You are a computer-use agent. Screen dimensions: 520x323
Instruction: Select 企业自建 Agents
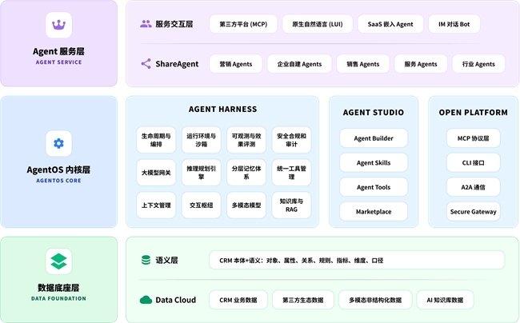point(299,64)
